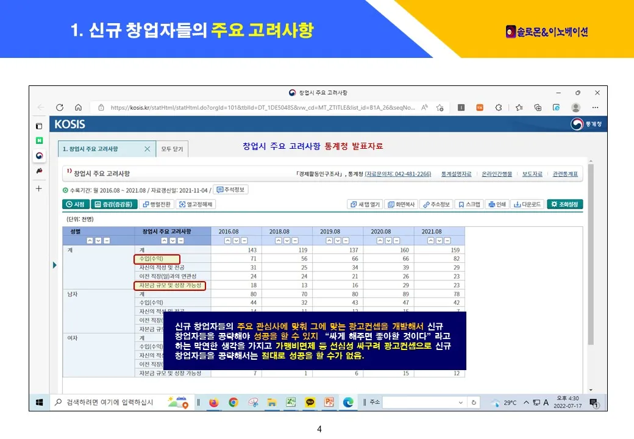
Task: Expand the left side panel arrow
Action: click(55, 265)
